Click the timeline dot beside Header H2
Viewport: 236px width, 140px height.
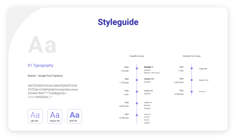137,80
